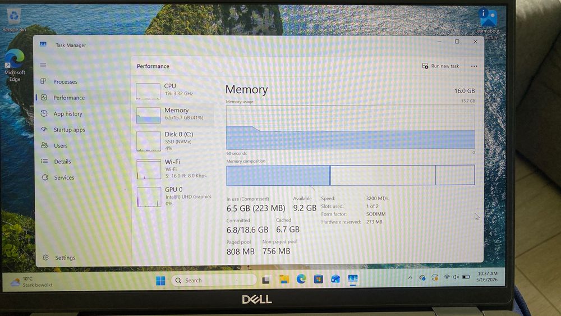Screen dimensions: 561x316
Task: Click the Task Manager title bar icon
Action: (x=43, y=44)
